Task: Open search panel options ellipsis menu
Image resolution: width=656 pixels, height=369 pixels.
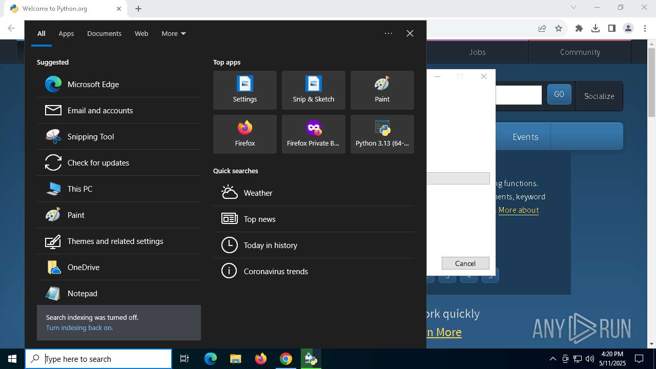Action: (x=388, y=33)
